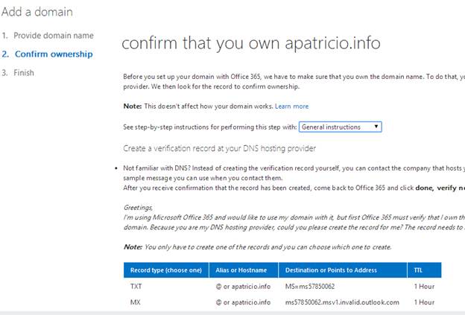This screenshot has width=465, height=315.
Task: Select the Provide domain name step
Action: [48, 36]
